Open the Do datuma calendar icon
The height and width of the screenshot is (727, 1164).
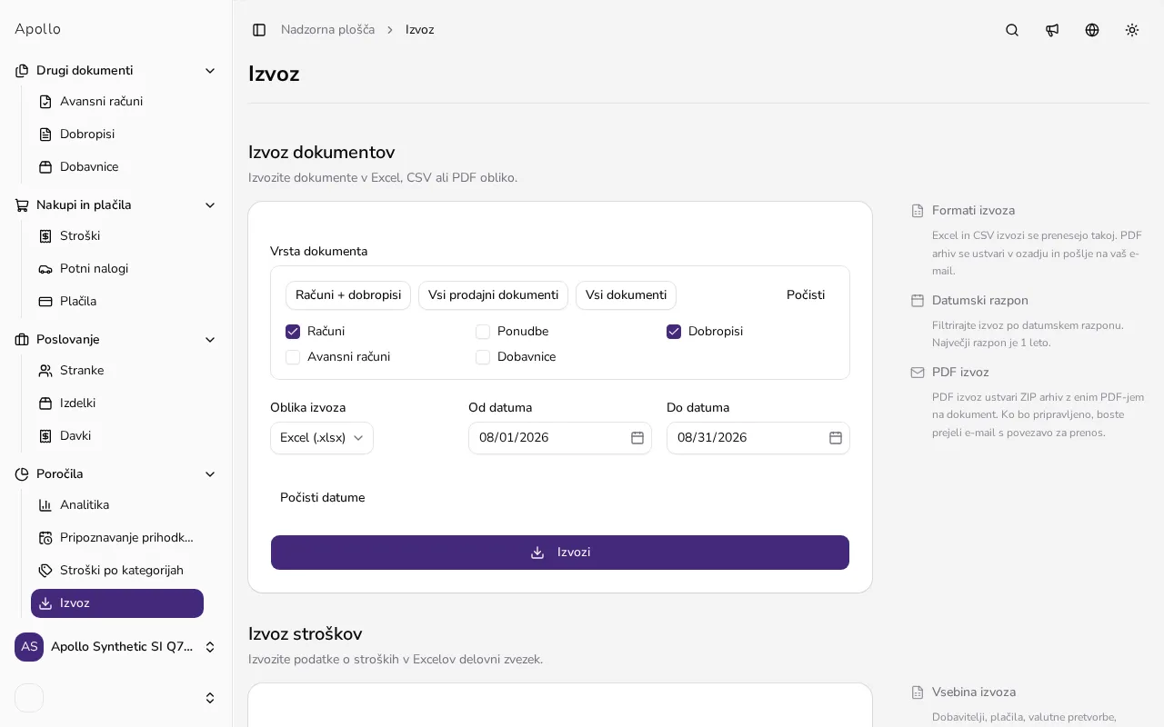coord(836,438)
